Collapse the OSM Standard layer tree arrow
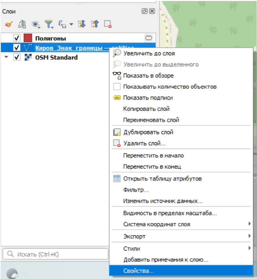Image resolution: width=257 pixels, height=279 pixels. (x=6, y=57)
